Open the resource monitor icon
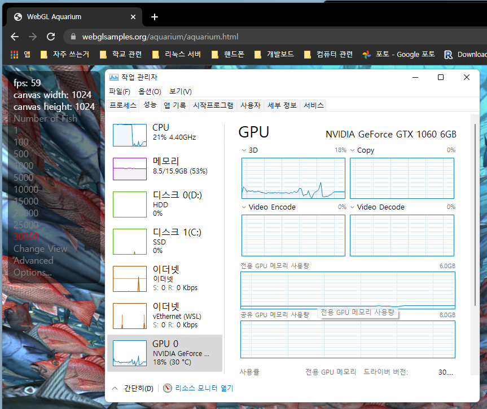Image resolution: width=487 pixels, height=409 pixels. pyautogui.click(x=168, y=388)
